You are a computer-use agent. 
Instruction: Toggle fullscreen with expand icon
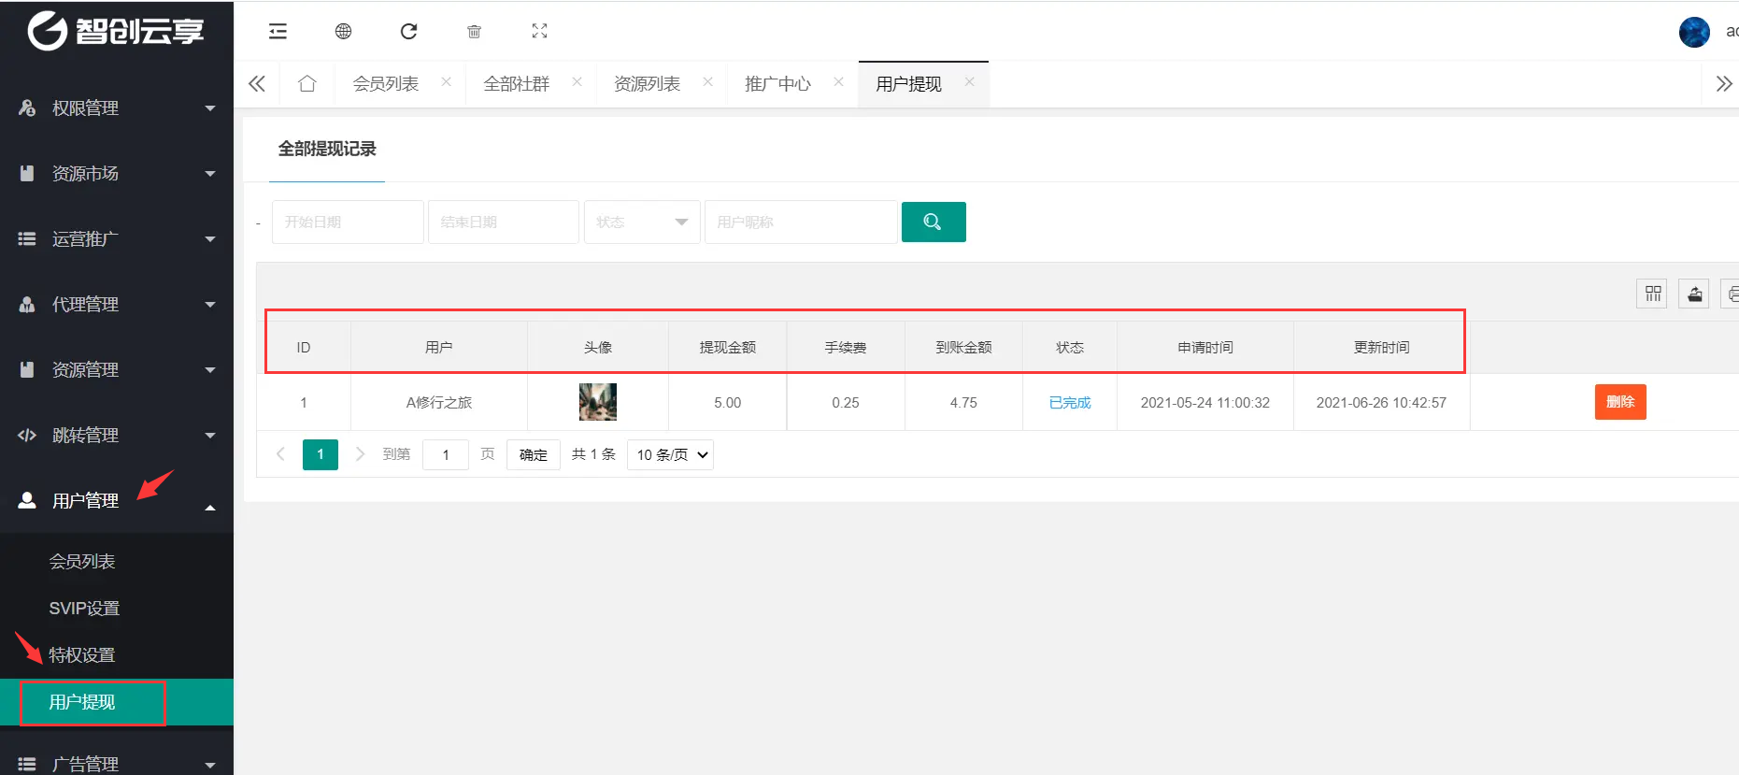539,32
